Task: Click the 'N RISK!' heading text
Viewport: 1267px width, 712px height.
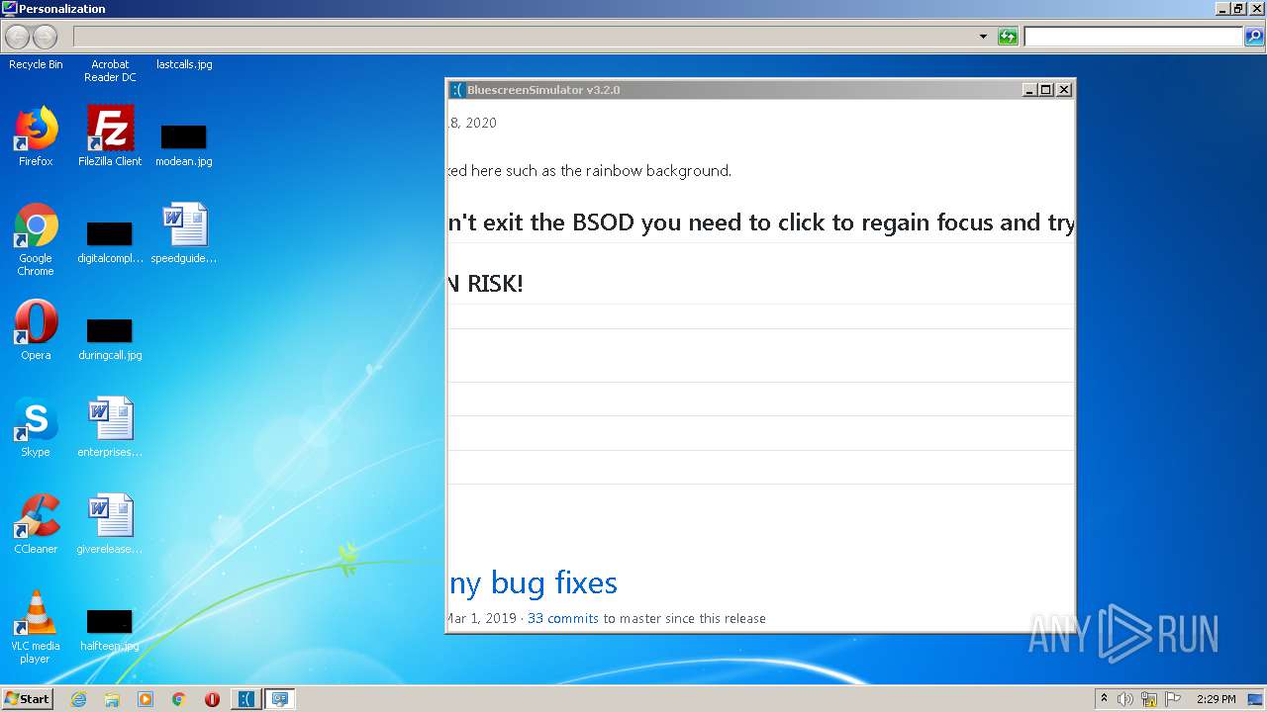Action: [x=486, y=284]
